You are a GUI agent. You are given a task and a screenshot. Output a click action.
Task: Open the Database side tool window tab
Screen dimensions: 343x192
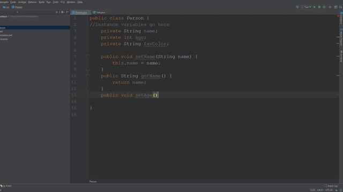(x=341, y=19)
